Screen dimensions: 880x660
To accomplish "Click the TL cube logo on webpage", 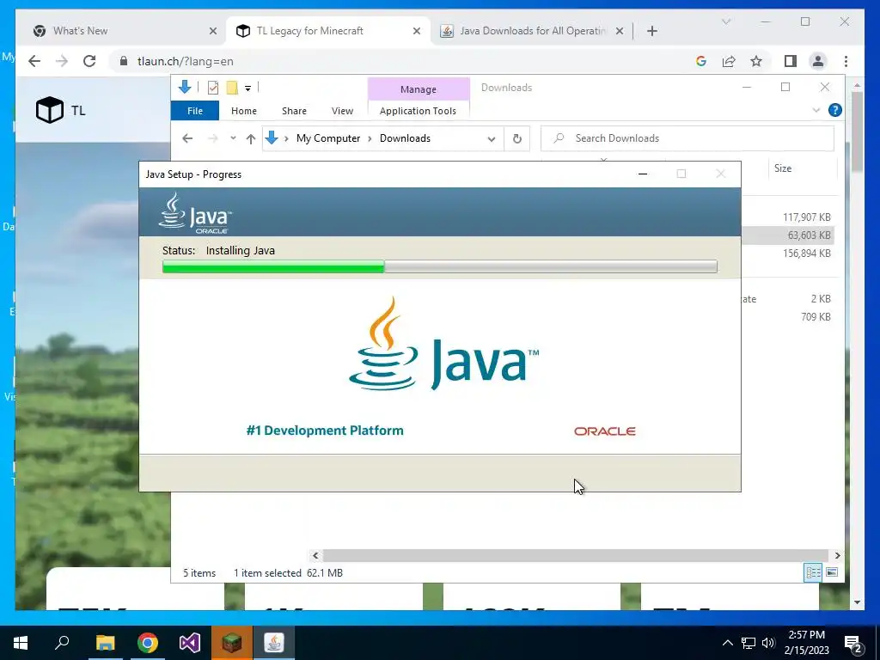I will click(50, 109).
